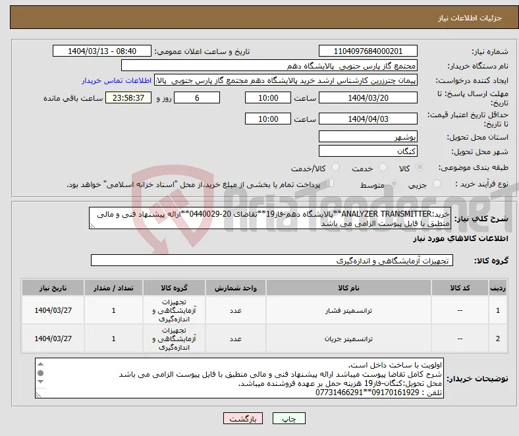
Task: Select the خدمت radio button
Action: pos(383,167)
